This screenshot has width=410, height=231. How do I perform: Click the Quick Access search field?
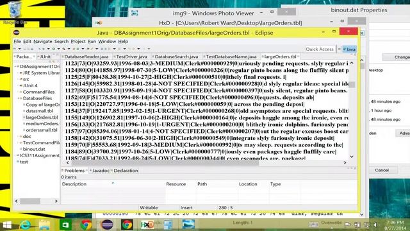tap(320, 49)
